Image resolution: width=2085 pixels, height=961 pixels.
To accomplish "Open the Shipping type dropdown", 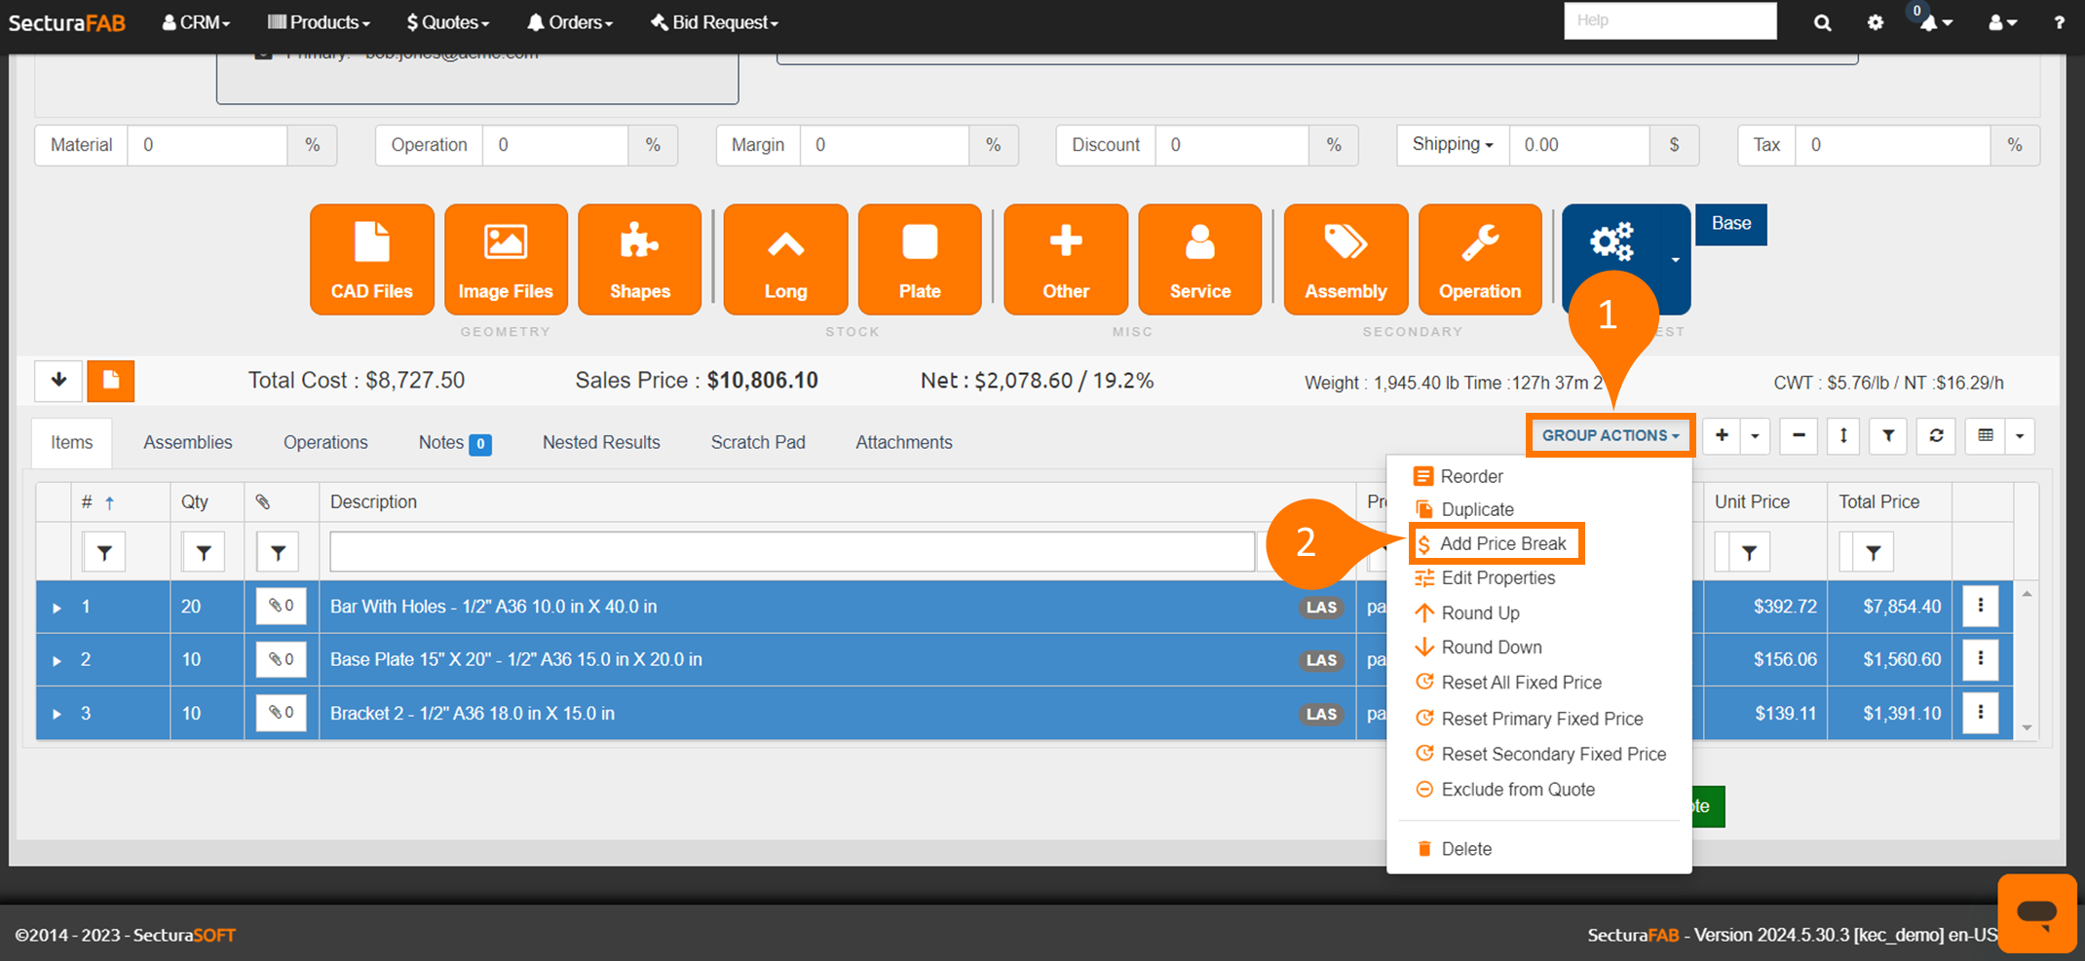I will click(x=1452, y=145).
